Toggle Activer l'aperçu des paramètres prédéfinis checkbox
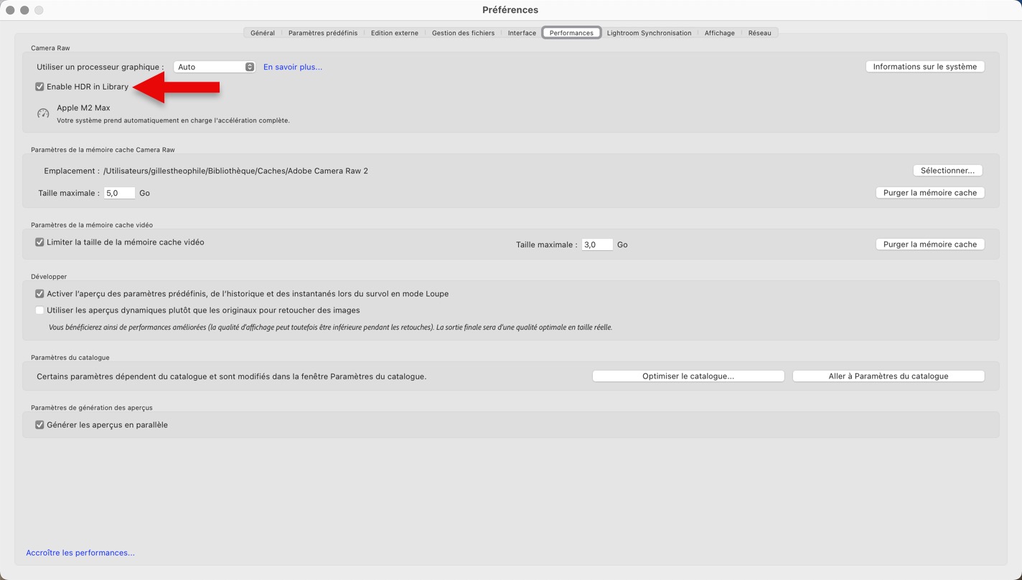Image resolution: width=1022 pixels, height=580 pixels. click(39, 294)
